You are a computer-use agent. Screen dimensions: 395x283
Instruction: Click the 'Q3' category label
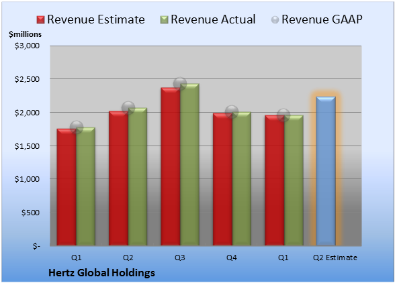[180, 258]
